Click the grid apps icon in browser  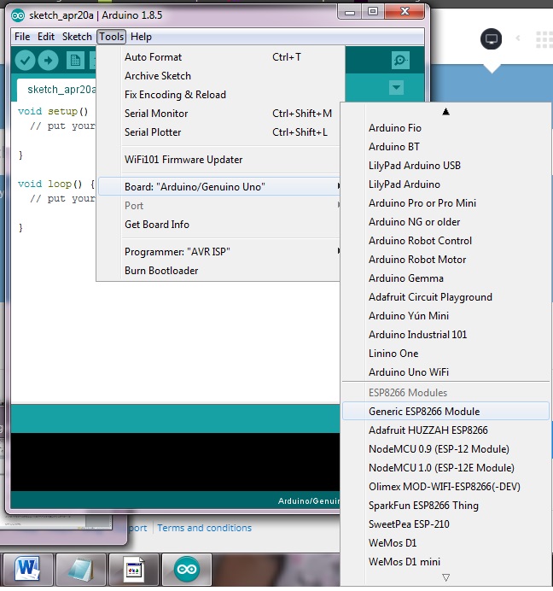tap(544, 39)
